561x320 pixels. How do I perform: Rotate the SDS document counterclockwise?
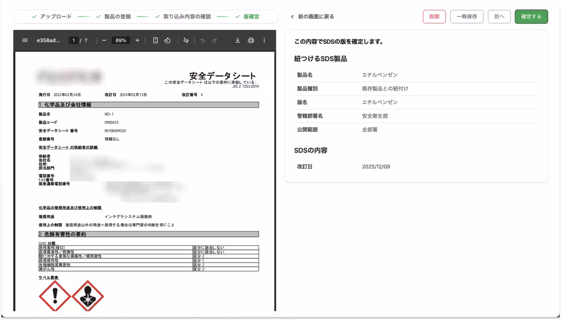[167, 40]
